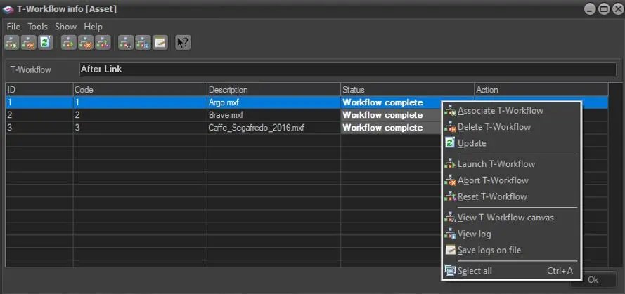Click the Delete T-Workflow toolbar icon
Image resolution: width=625 pixels, height=294 pixels.
pyautogui.click(x=28, y=43)
